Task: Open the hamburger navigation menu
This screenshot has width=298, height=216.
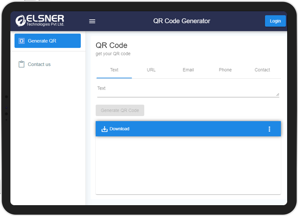Action: point(92,21)
